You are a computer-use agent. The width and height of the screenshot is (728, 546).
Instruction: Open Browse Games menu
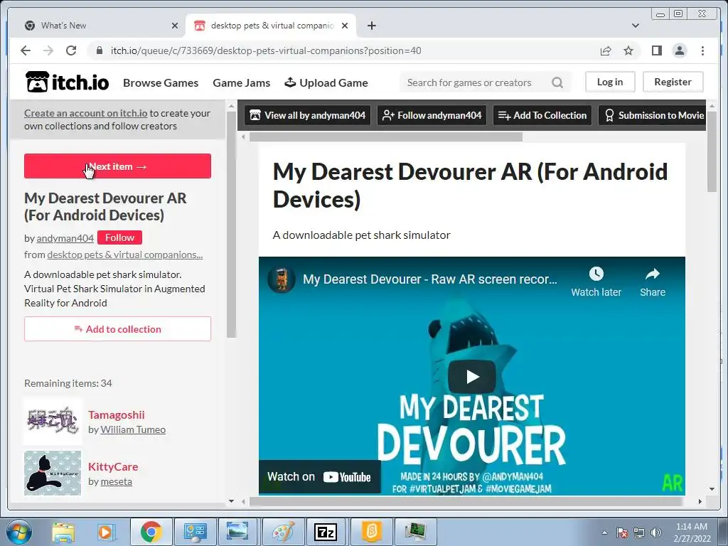161,82
